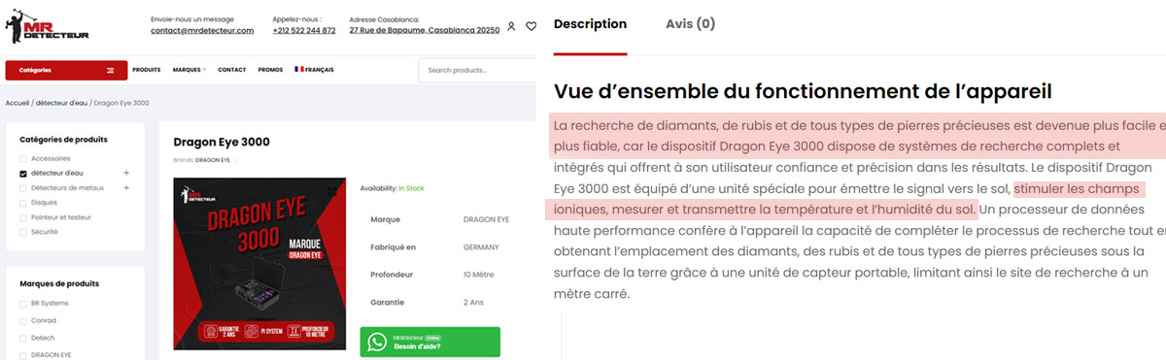This screenshot has height=360, width=1166.
Task: Uncheck the détecteur d'eau checkbox
Action: pyautogui.click(x=24, y=173)
